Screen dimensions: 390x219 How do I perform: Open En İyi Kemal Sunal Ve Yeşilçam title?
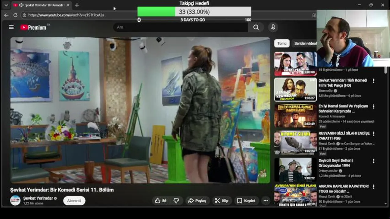[x=343, y=109]
